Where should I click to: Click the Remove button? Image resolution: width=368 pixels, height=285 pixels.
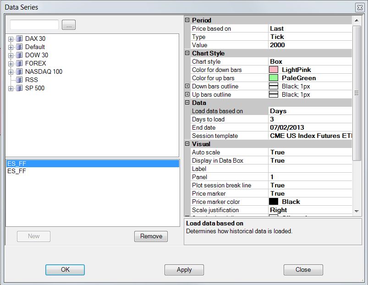(151, 236)
